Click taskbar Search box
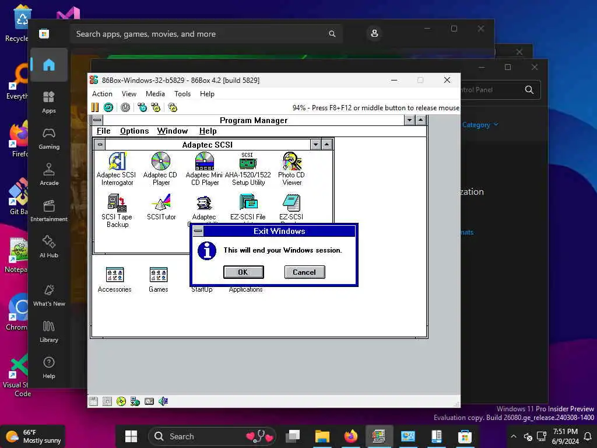597x448 pixels. 212,436
